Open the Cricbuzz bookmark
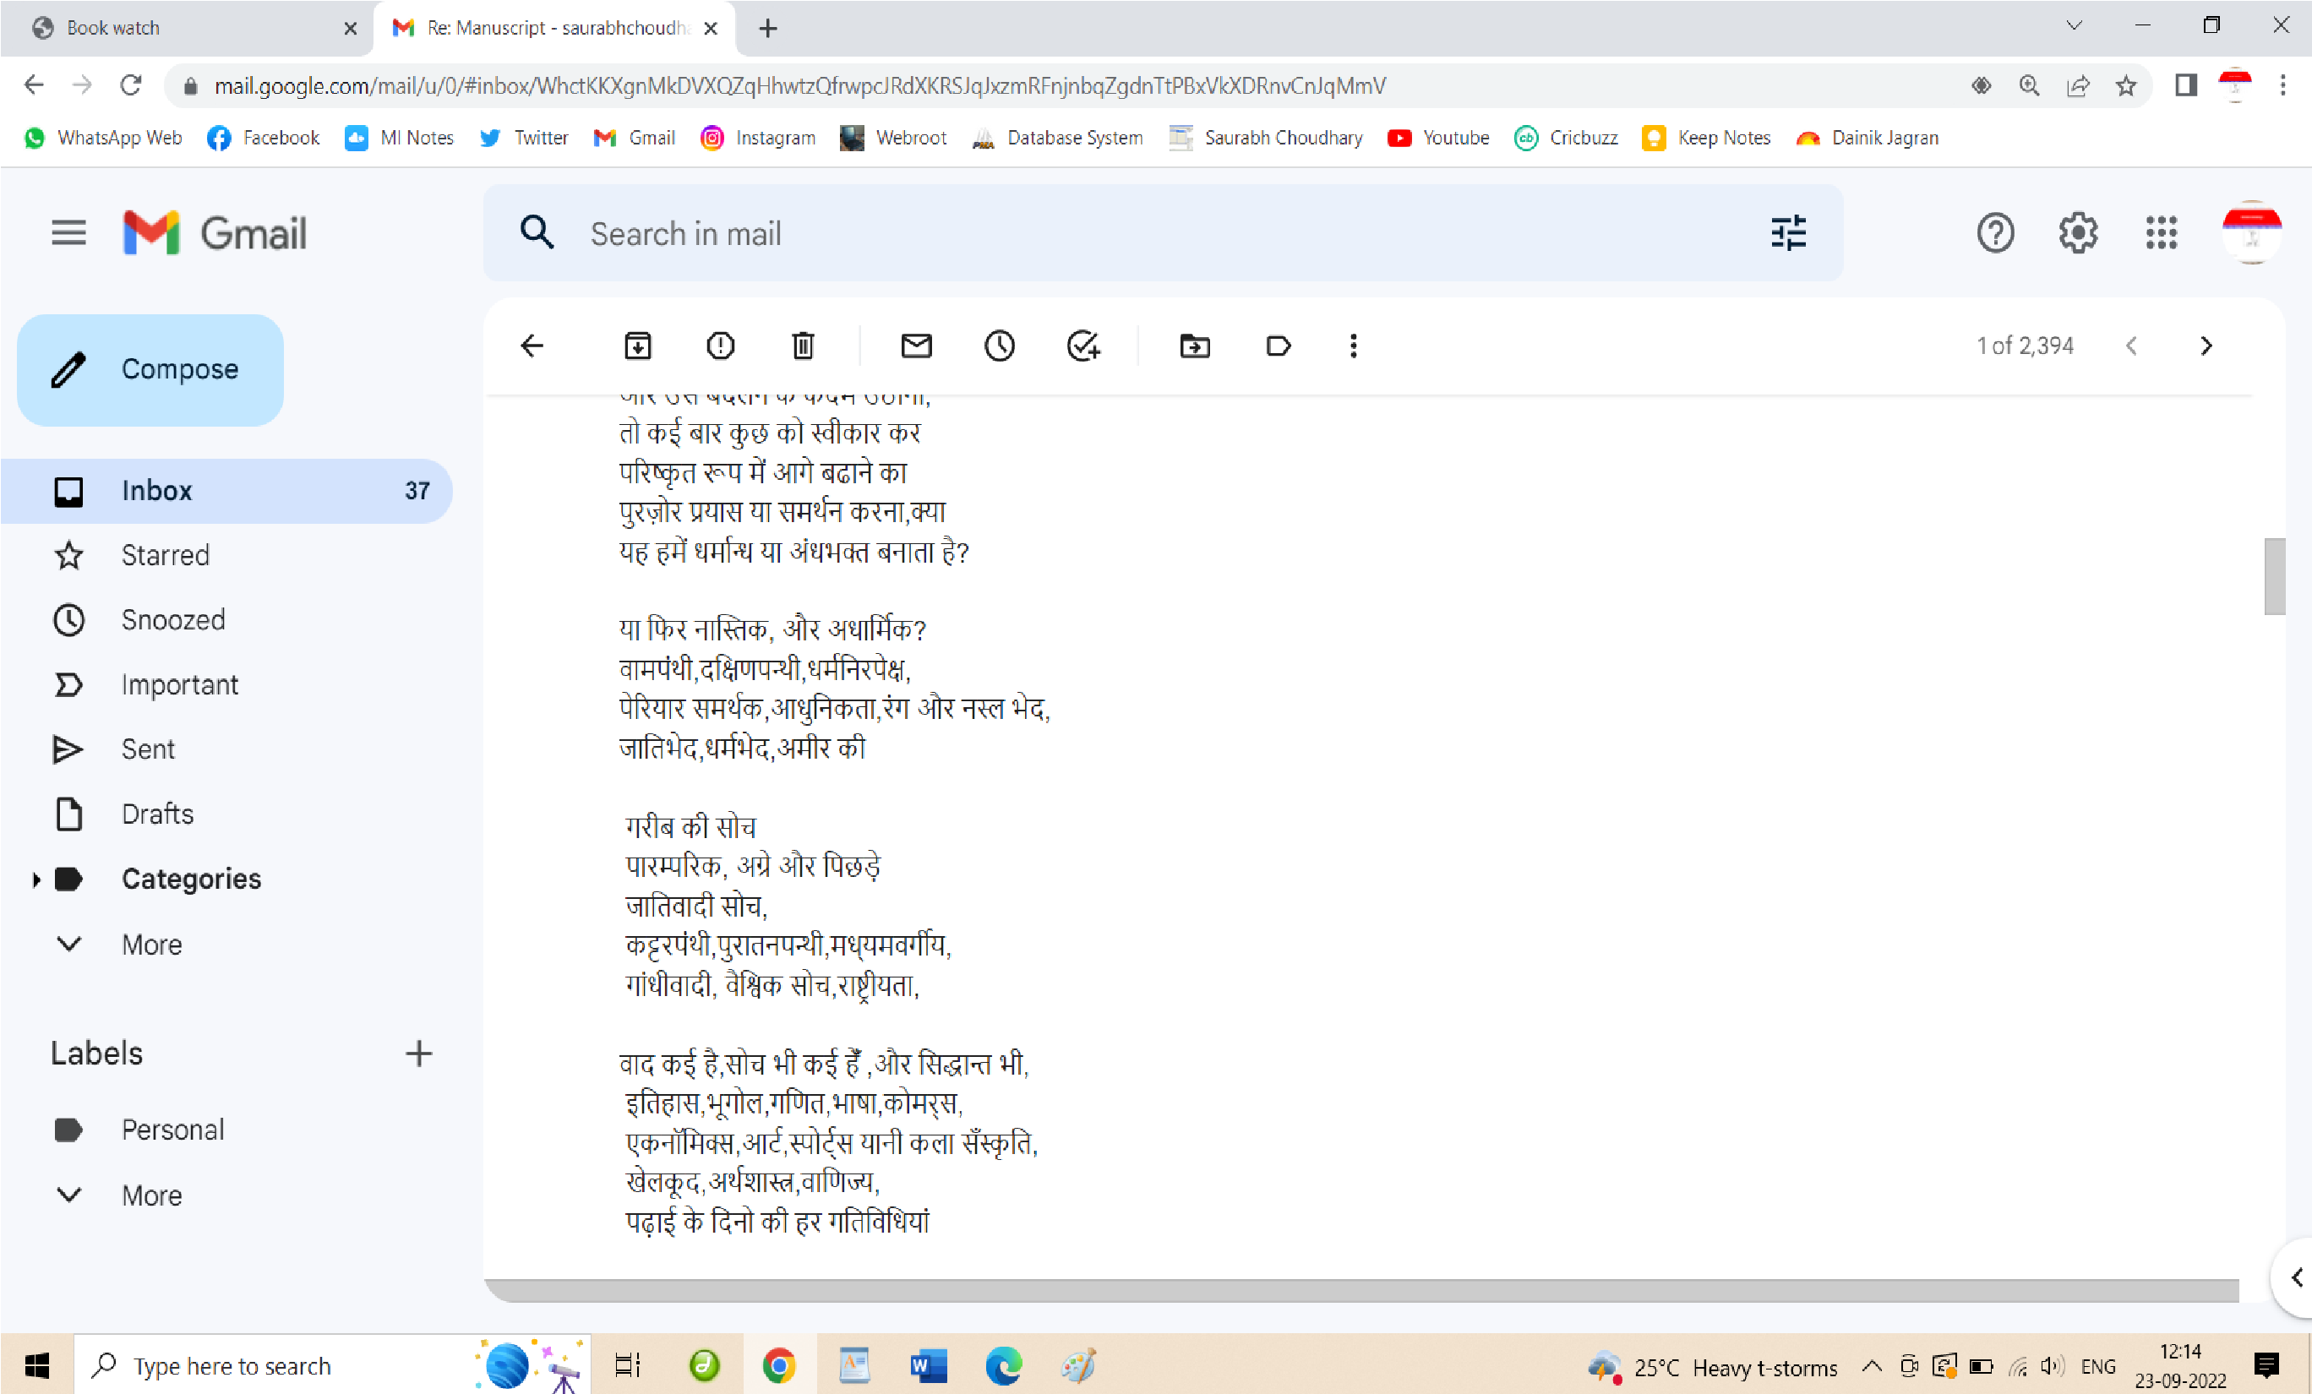The height and width of the screenshot is (1394, 2312). 1566,138
